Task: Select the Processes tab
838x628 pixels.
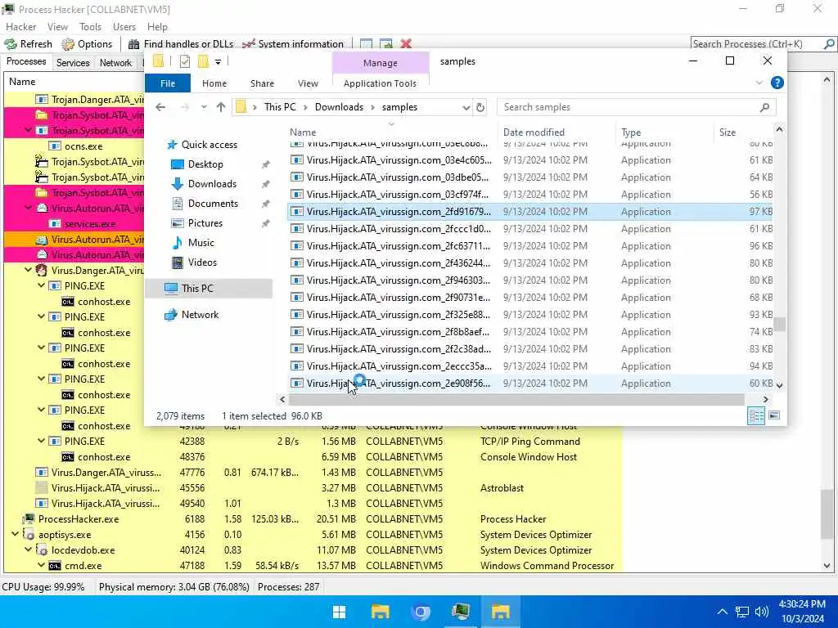Action: [26, 61]
